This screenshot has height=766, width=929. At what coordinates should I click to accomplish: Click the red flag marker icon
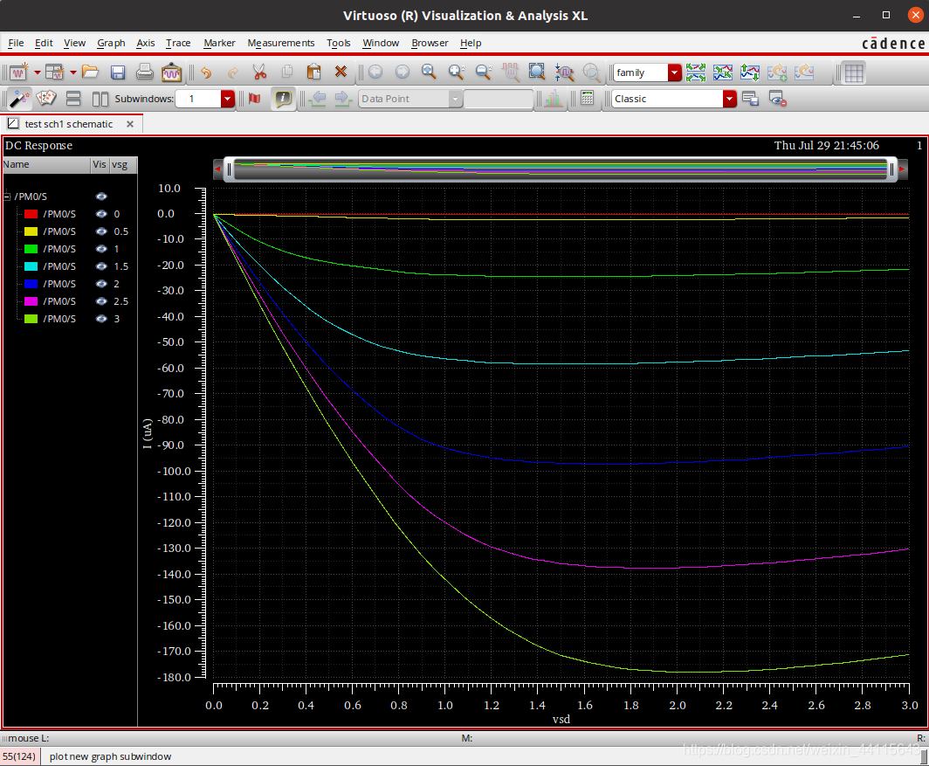(254, 99)
